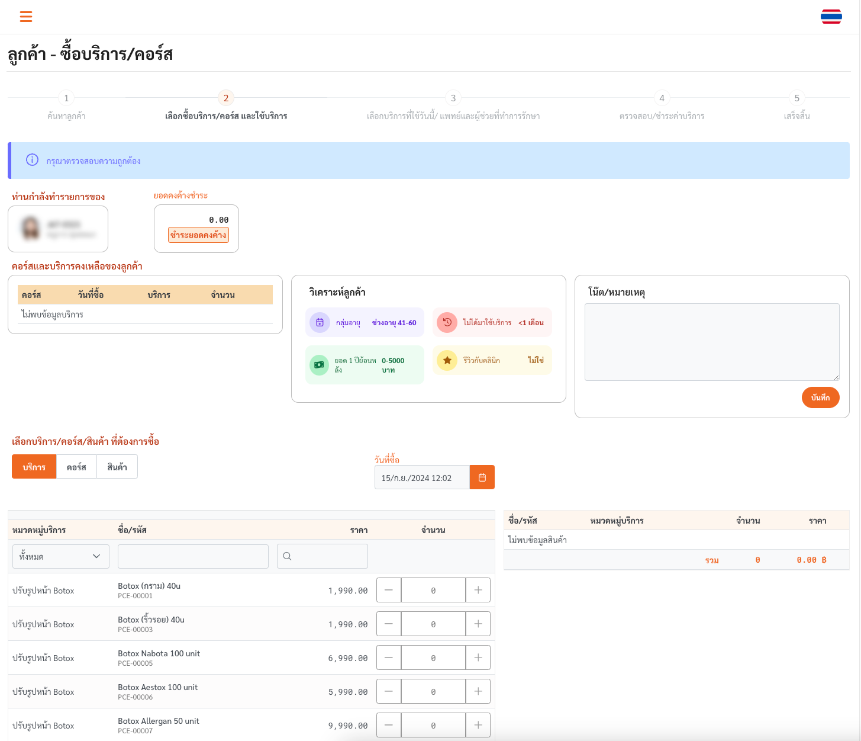Click inside the โน๊ต/หมายเหตุ text area
The width and height of the screenshot is (861, 741).
click(710, 342)
